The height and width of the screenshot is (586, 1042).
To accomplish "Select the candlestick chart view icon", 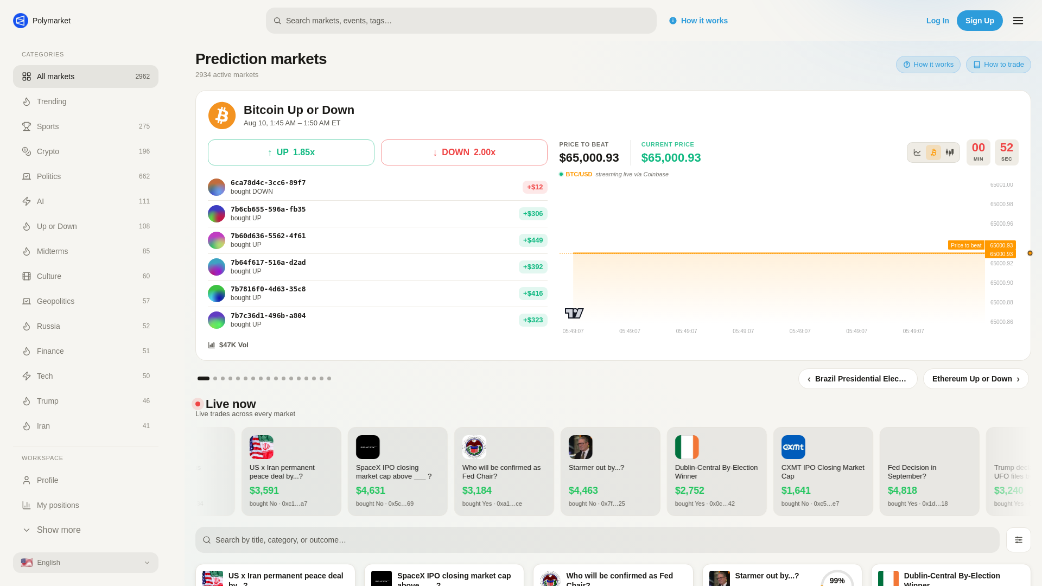I will point(950,152).
